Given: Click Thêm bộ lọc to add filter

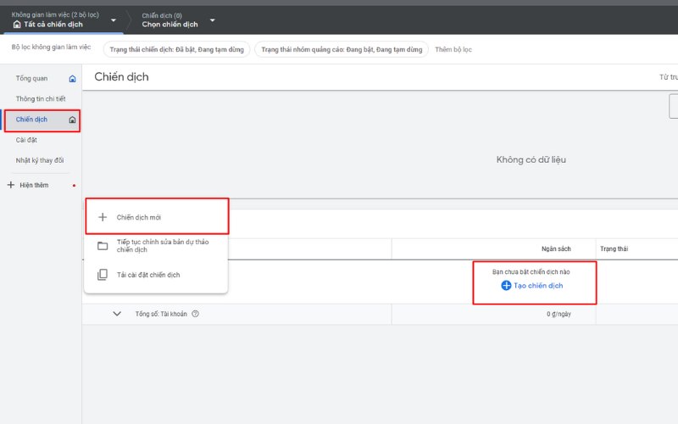Looking at the screenshot, I should 453,50.
